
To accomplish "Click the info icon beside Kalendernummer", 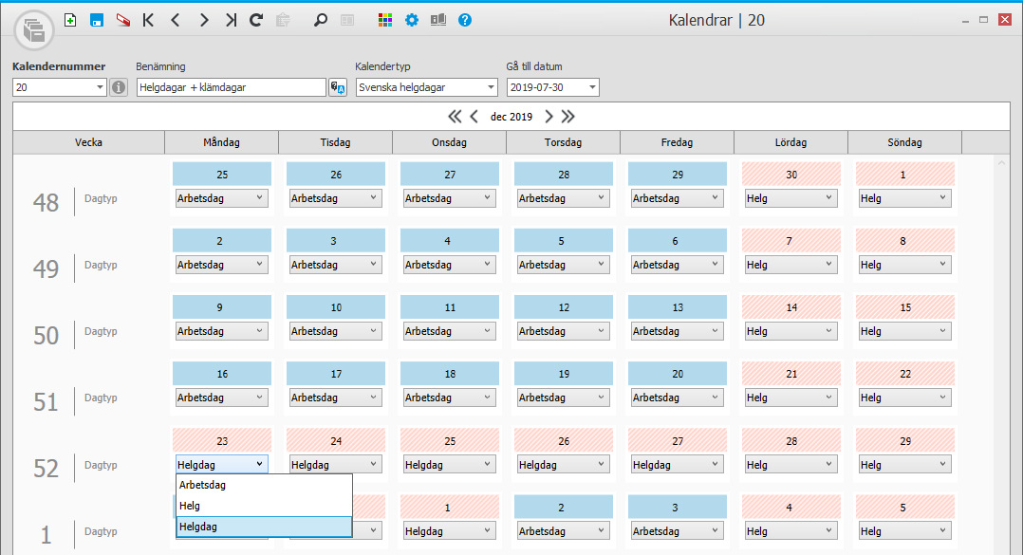I will click(x=119, y=87).
